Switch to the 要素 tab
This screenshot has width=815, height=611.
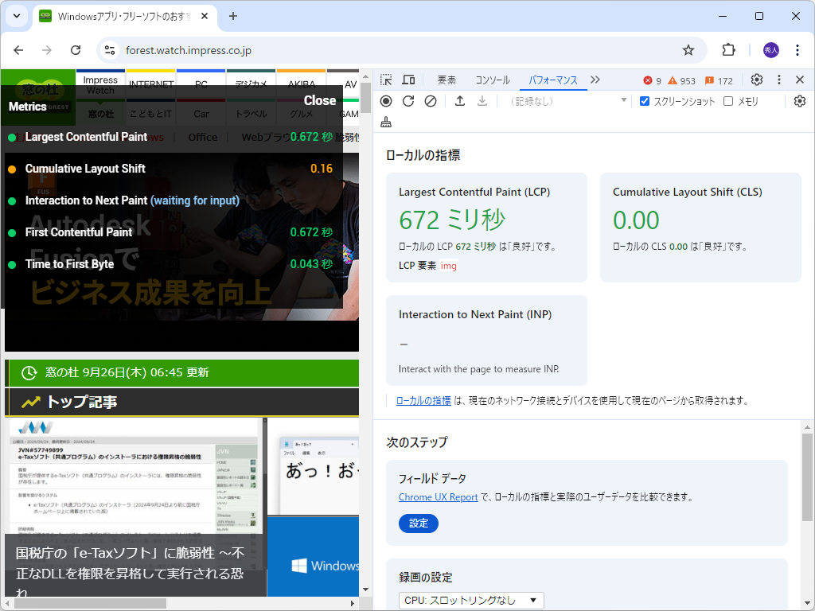tap(446, 80)
